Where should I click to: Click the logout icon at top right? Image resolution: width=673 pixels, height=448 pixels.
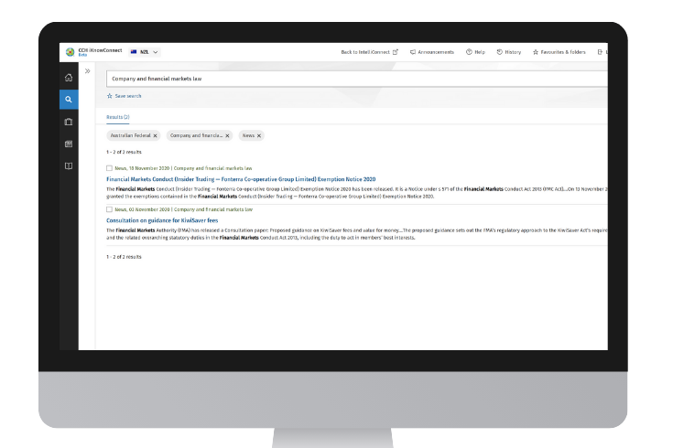601,52
